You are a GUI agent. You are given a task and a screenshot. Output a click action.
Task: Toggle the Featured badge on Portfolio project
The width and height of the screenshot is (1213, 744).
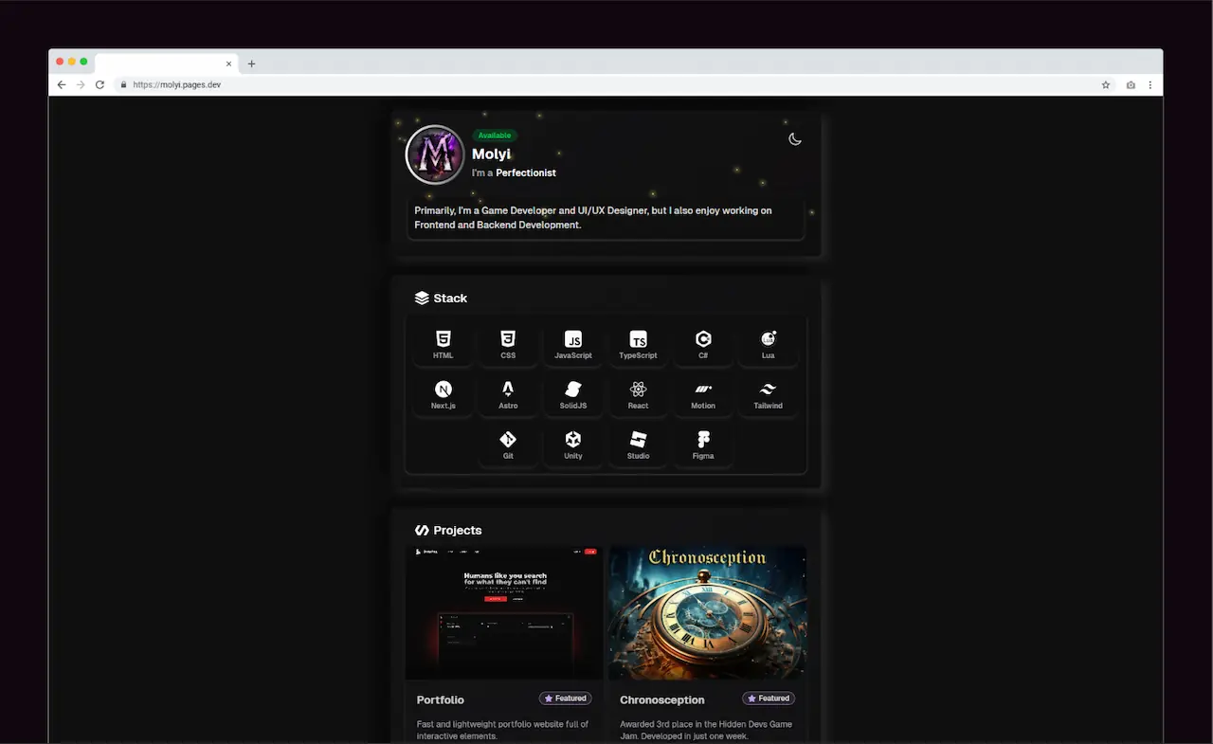click(x=565, y=698)
